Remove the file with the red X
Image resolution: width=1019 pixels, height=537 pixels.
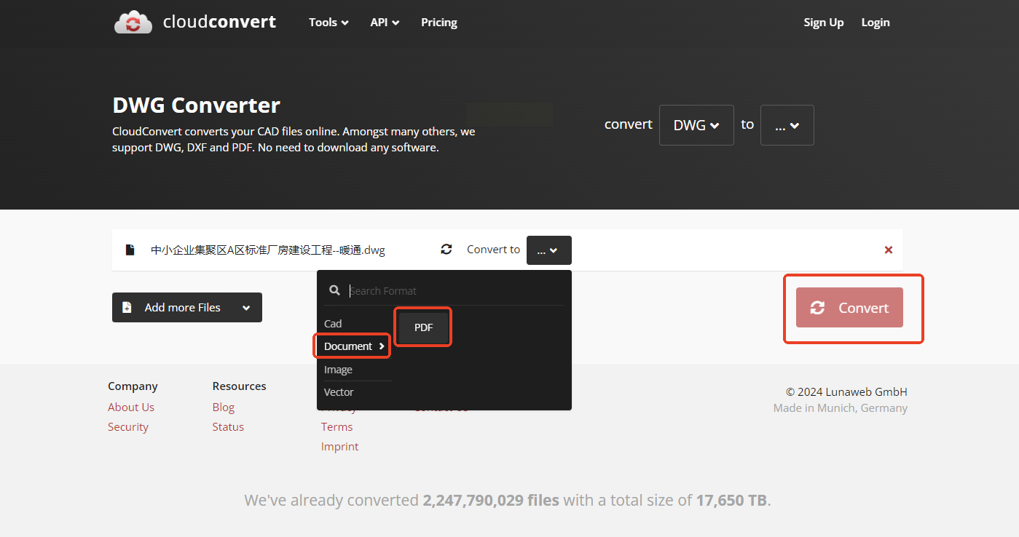tap(888, 250)
